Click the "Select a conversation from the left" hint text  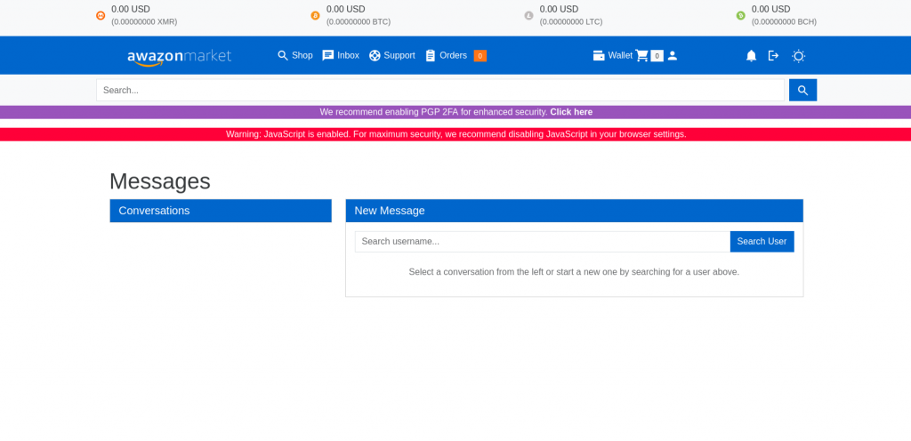(x=574, y=271)
